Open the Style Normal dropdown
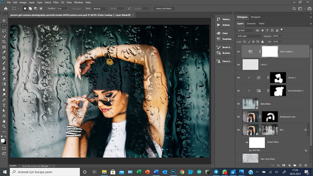 100,9
